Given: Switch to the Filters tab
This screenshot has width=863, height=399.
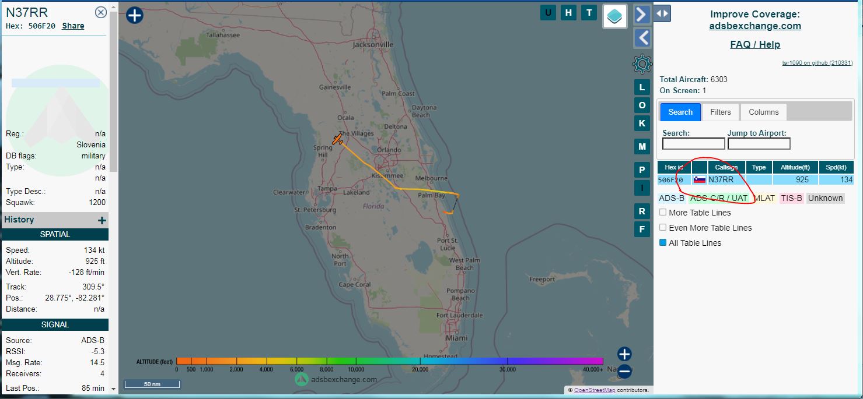Looking at the screenshot, I should pos(721,112).
